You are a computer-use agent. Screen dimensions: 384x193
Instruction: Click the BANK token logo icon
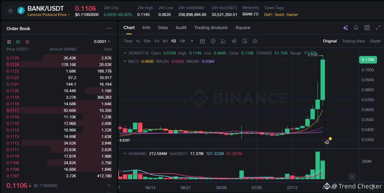click(21, 11)
